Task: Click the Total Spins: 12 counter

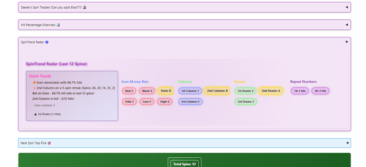Action: coord(184,164)
